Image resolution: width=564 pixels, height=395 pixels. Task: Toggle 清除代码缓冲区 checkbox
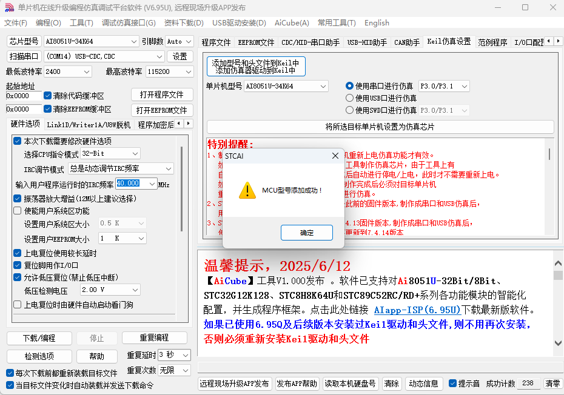point(47,96)
